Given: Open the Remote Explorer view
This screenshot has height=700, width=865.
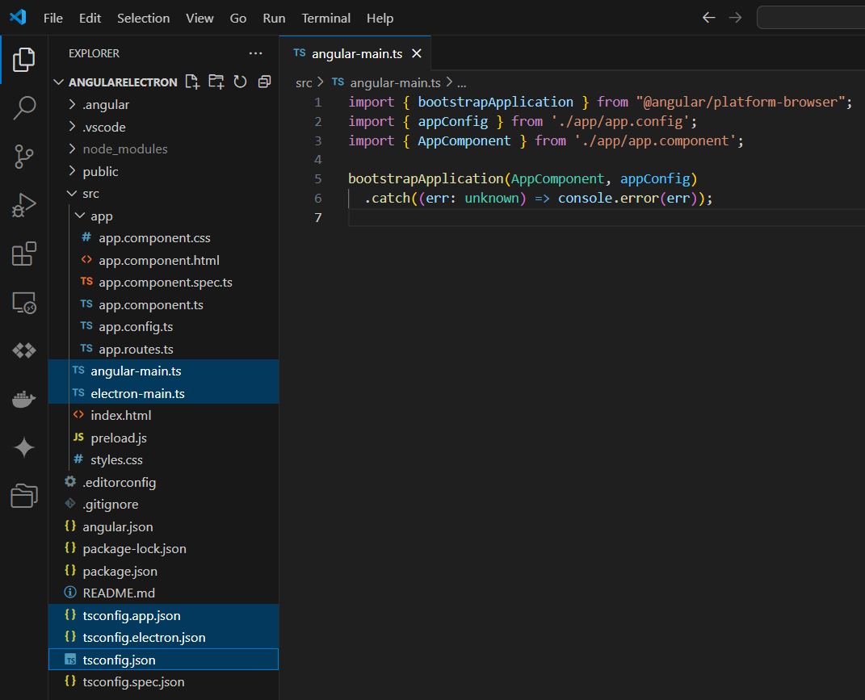Looking at the screenshot, I should coord(24,302).
